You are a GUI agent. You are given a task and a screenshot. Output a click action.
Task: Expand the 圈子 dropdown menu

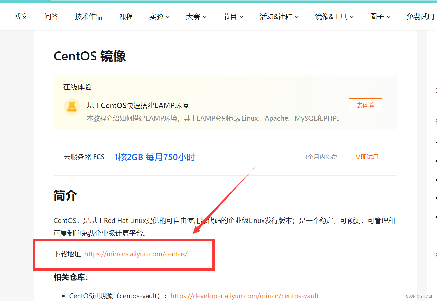coord(380,17)
